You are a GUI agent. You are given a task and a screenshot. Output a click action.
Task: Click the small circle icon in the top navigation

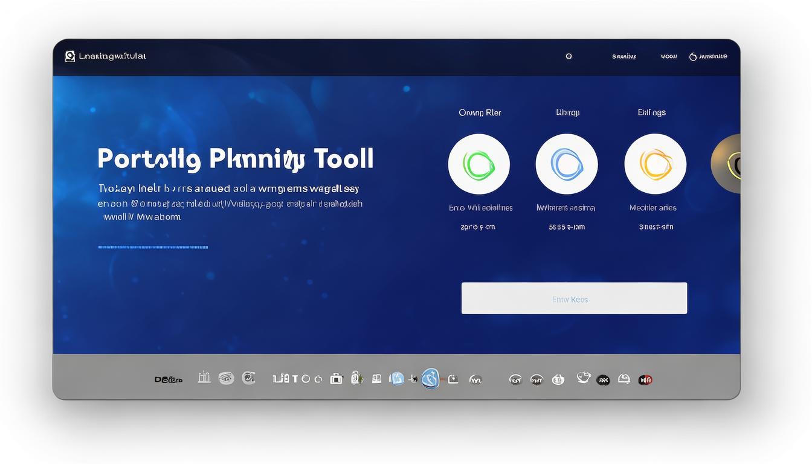pyautogui.click(x=569, y=56)
